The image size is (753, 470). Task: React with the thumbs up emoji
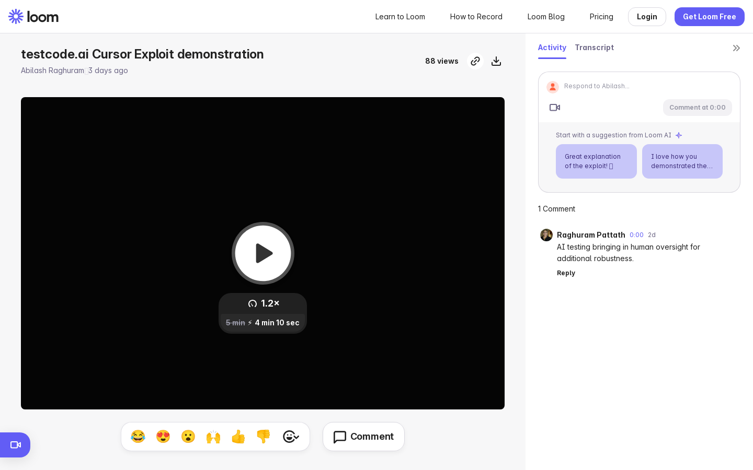(238, 437)
